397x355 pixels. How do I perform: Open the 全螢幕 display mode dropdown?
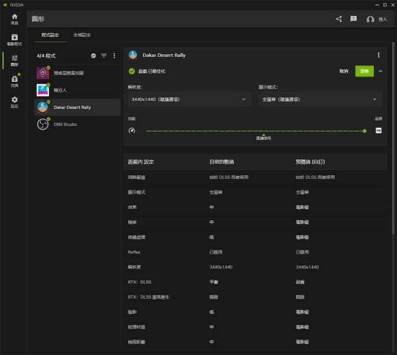(320, 99)
